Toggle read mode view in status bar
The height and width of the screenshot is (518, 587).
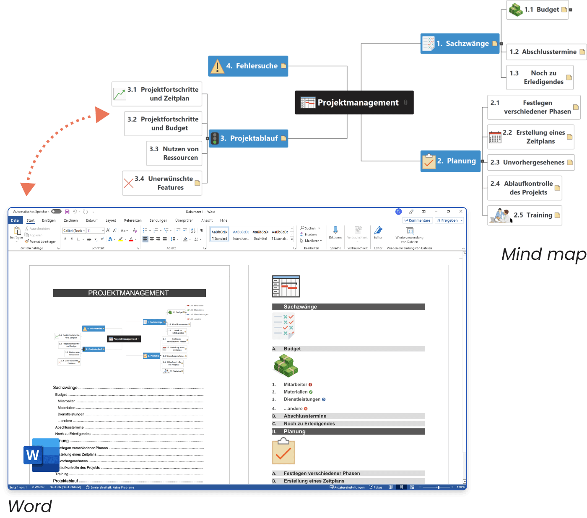[x=390, y=487]
